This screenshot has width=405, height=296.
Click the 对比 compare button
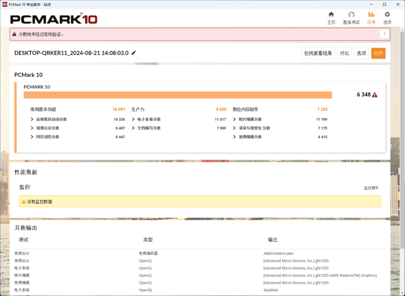[x=344, y=53]
